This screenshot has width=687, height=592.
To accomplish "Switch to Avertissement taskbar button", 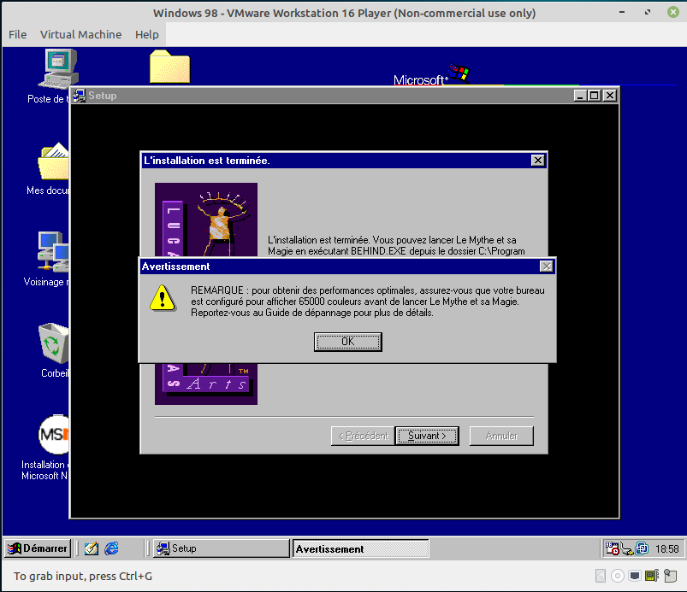I will pos(360,548).
